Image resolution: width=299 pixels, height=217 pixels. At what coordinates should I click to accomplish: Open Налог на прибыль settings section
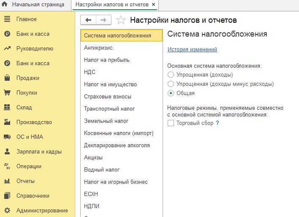click(x=122, y=60)
